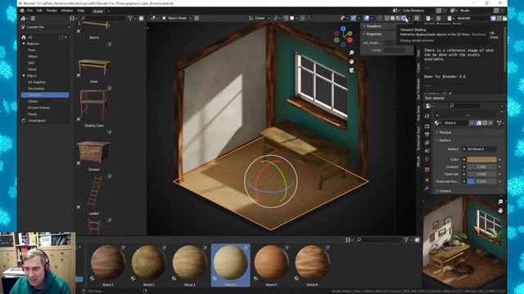Collapse the Material catalog
Image resolution: width=524 pixels, height=294 pixels.
24,43
